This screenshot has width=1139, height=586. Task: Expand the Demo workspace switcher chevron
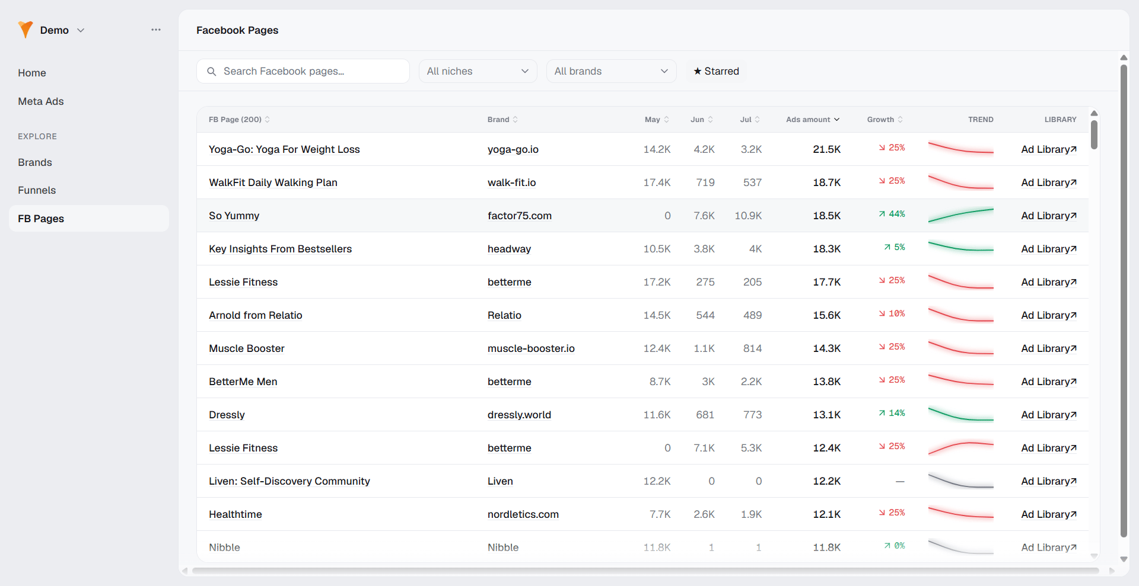pos(81,30)
